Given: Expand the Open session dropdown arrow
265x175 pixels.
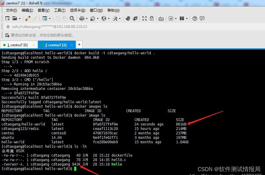Looking at the screenshot, I should click(20, 18).
